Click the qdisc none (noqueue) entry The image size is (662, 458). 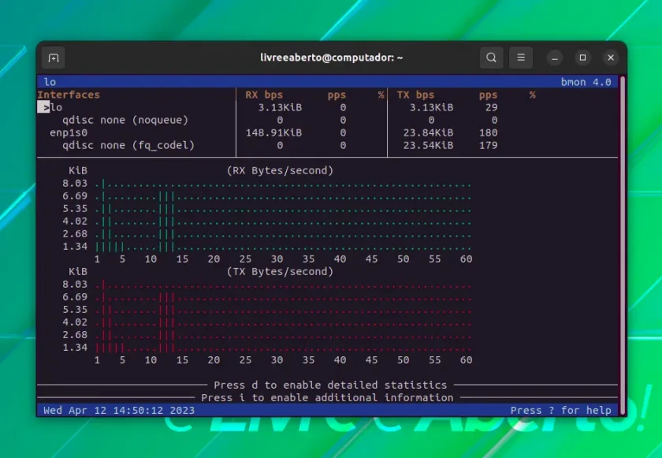125,120
